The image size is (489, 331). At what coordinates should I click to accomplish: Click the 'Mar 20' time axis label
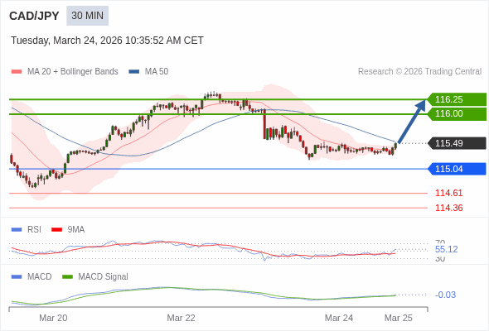click(53, 318)
